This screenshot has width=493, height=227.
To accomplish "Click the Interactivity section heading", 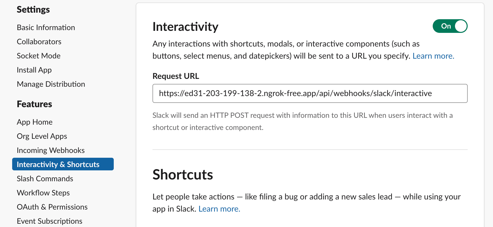I will (x=185, y=27).
